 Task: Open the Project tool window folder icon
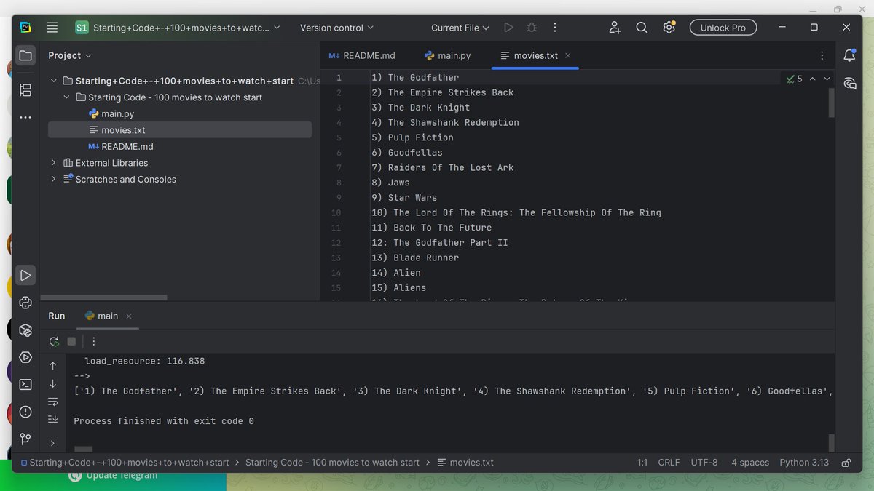(x=25, y=55)
